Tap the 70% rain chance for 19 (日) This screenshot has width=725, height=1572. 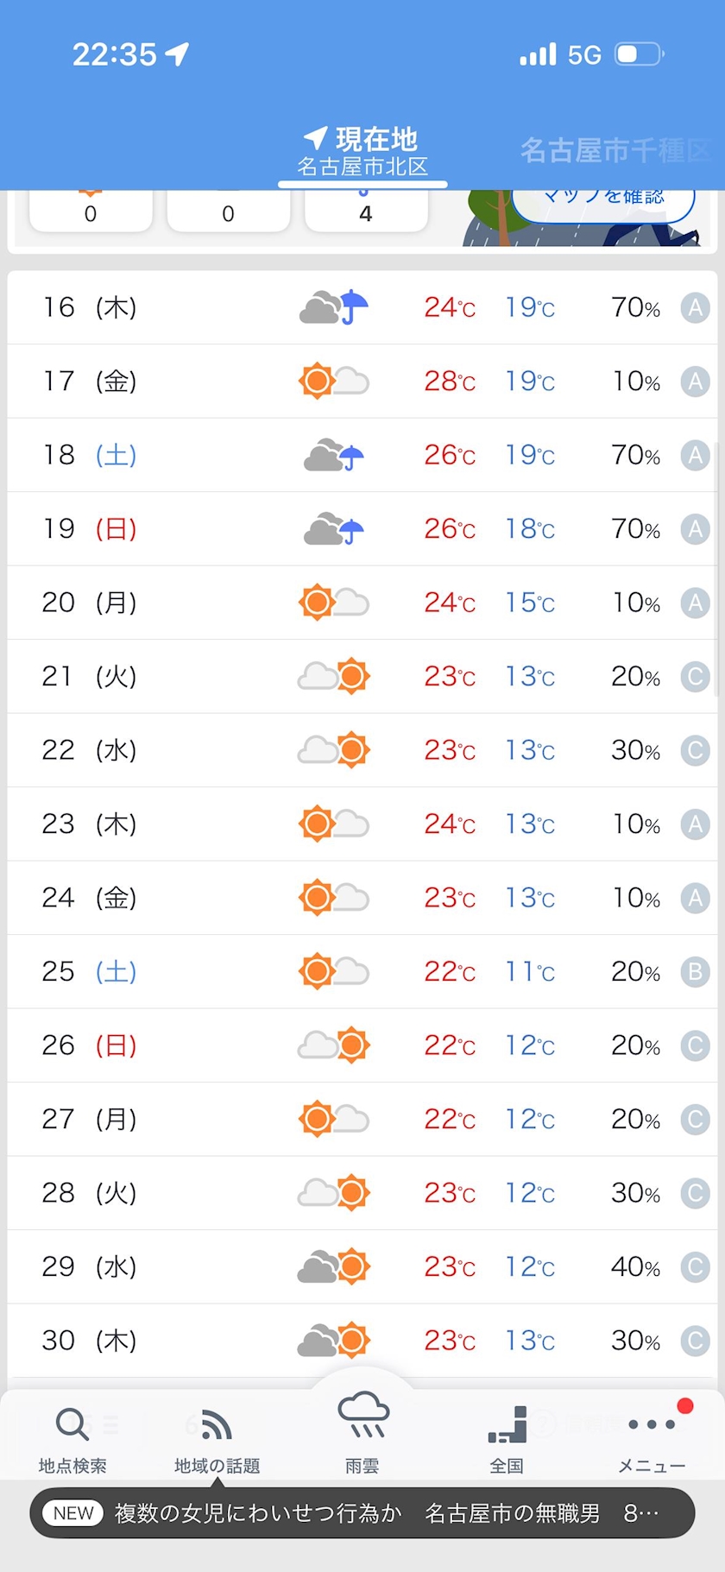coord(636,528)
